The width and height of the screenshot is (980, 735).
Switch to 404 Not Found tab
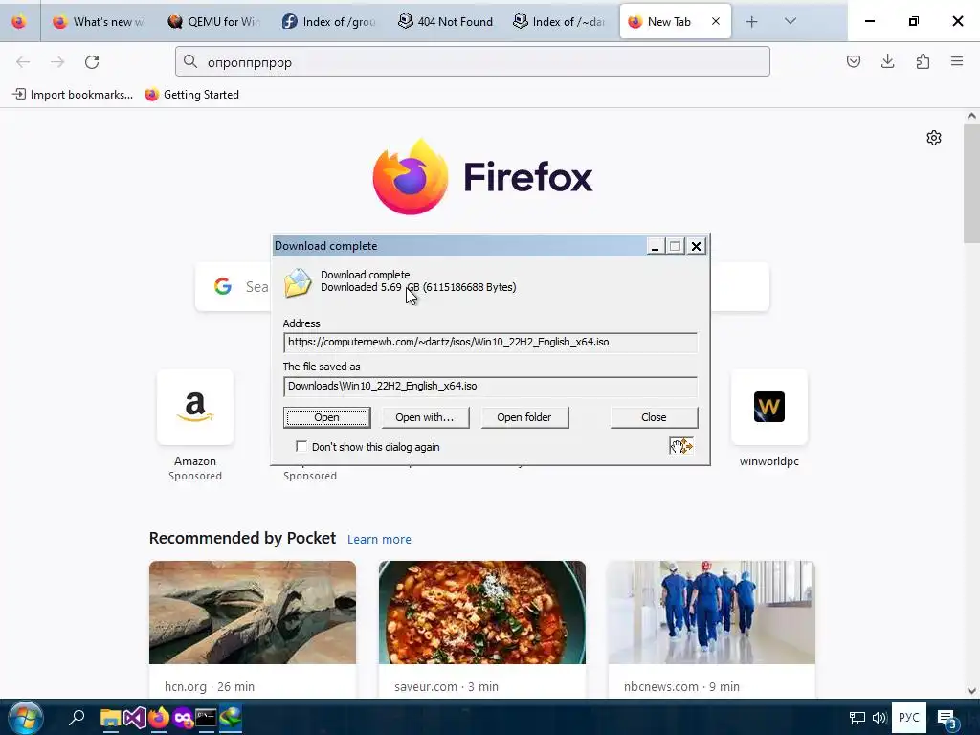[445, 22]
